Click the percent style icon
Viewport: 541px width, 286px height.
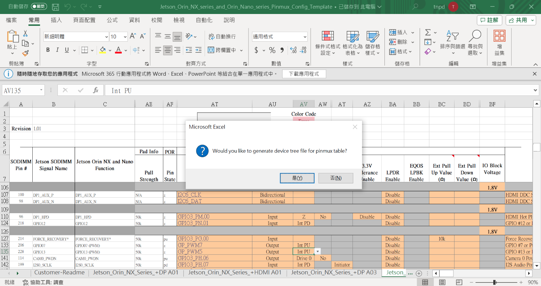(272, 50)
